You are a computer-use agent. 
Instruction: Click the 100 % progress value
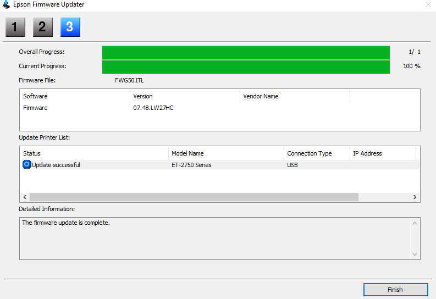tap(412, 66)
